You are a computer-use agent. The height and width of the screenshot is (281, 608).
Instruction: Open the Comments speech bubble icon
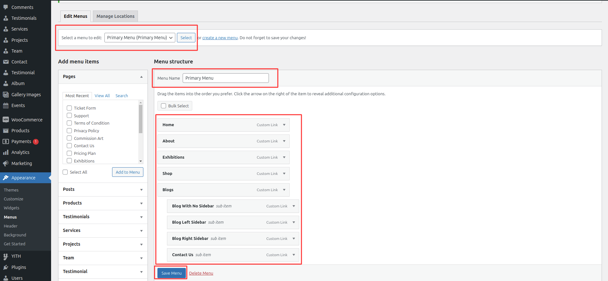tap(6, 7)
